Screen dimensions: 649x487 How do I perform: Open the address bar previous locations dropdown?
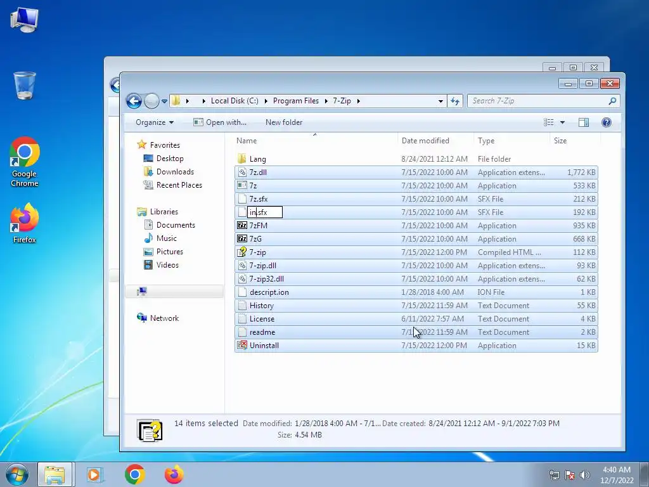coord(440,101)
